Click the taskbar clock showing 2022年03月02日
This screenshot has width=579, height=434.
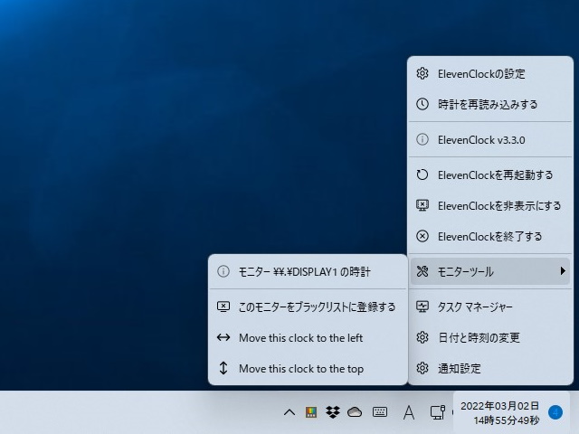pos(499,412)
